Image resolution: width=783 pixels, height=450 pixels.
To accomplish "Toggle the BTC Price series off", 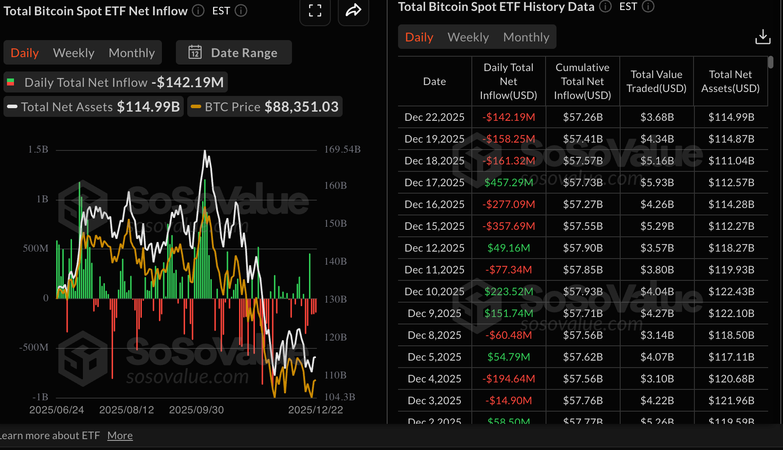I will pyautogui.click(x=264, y=106).
